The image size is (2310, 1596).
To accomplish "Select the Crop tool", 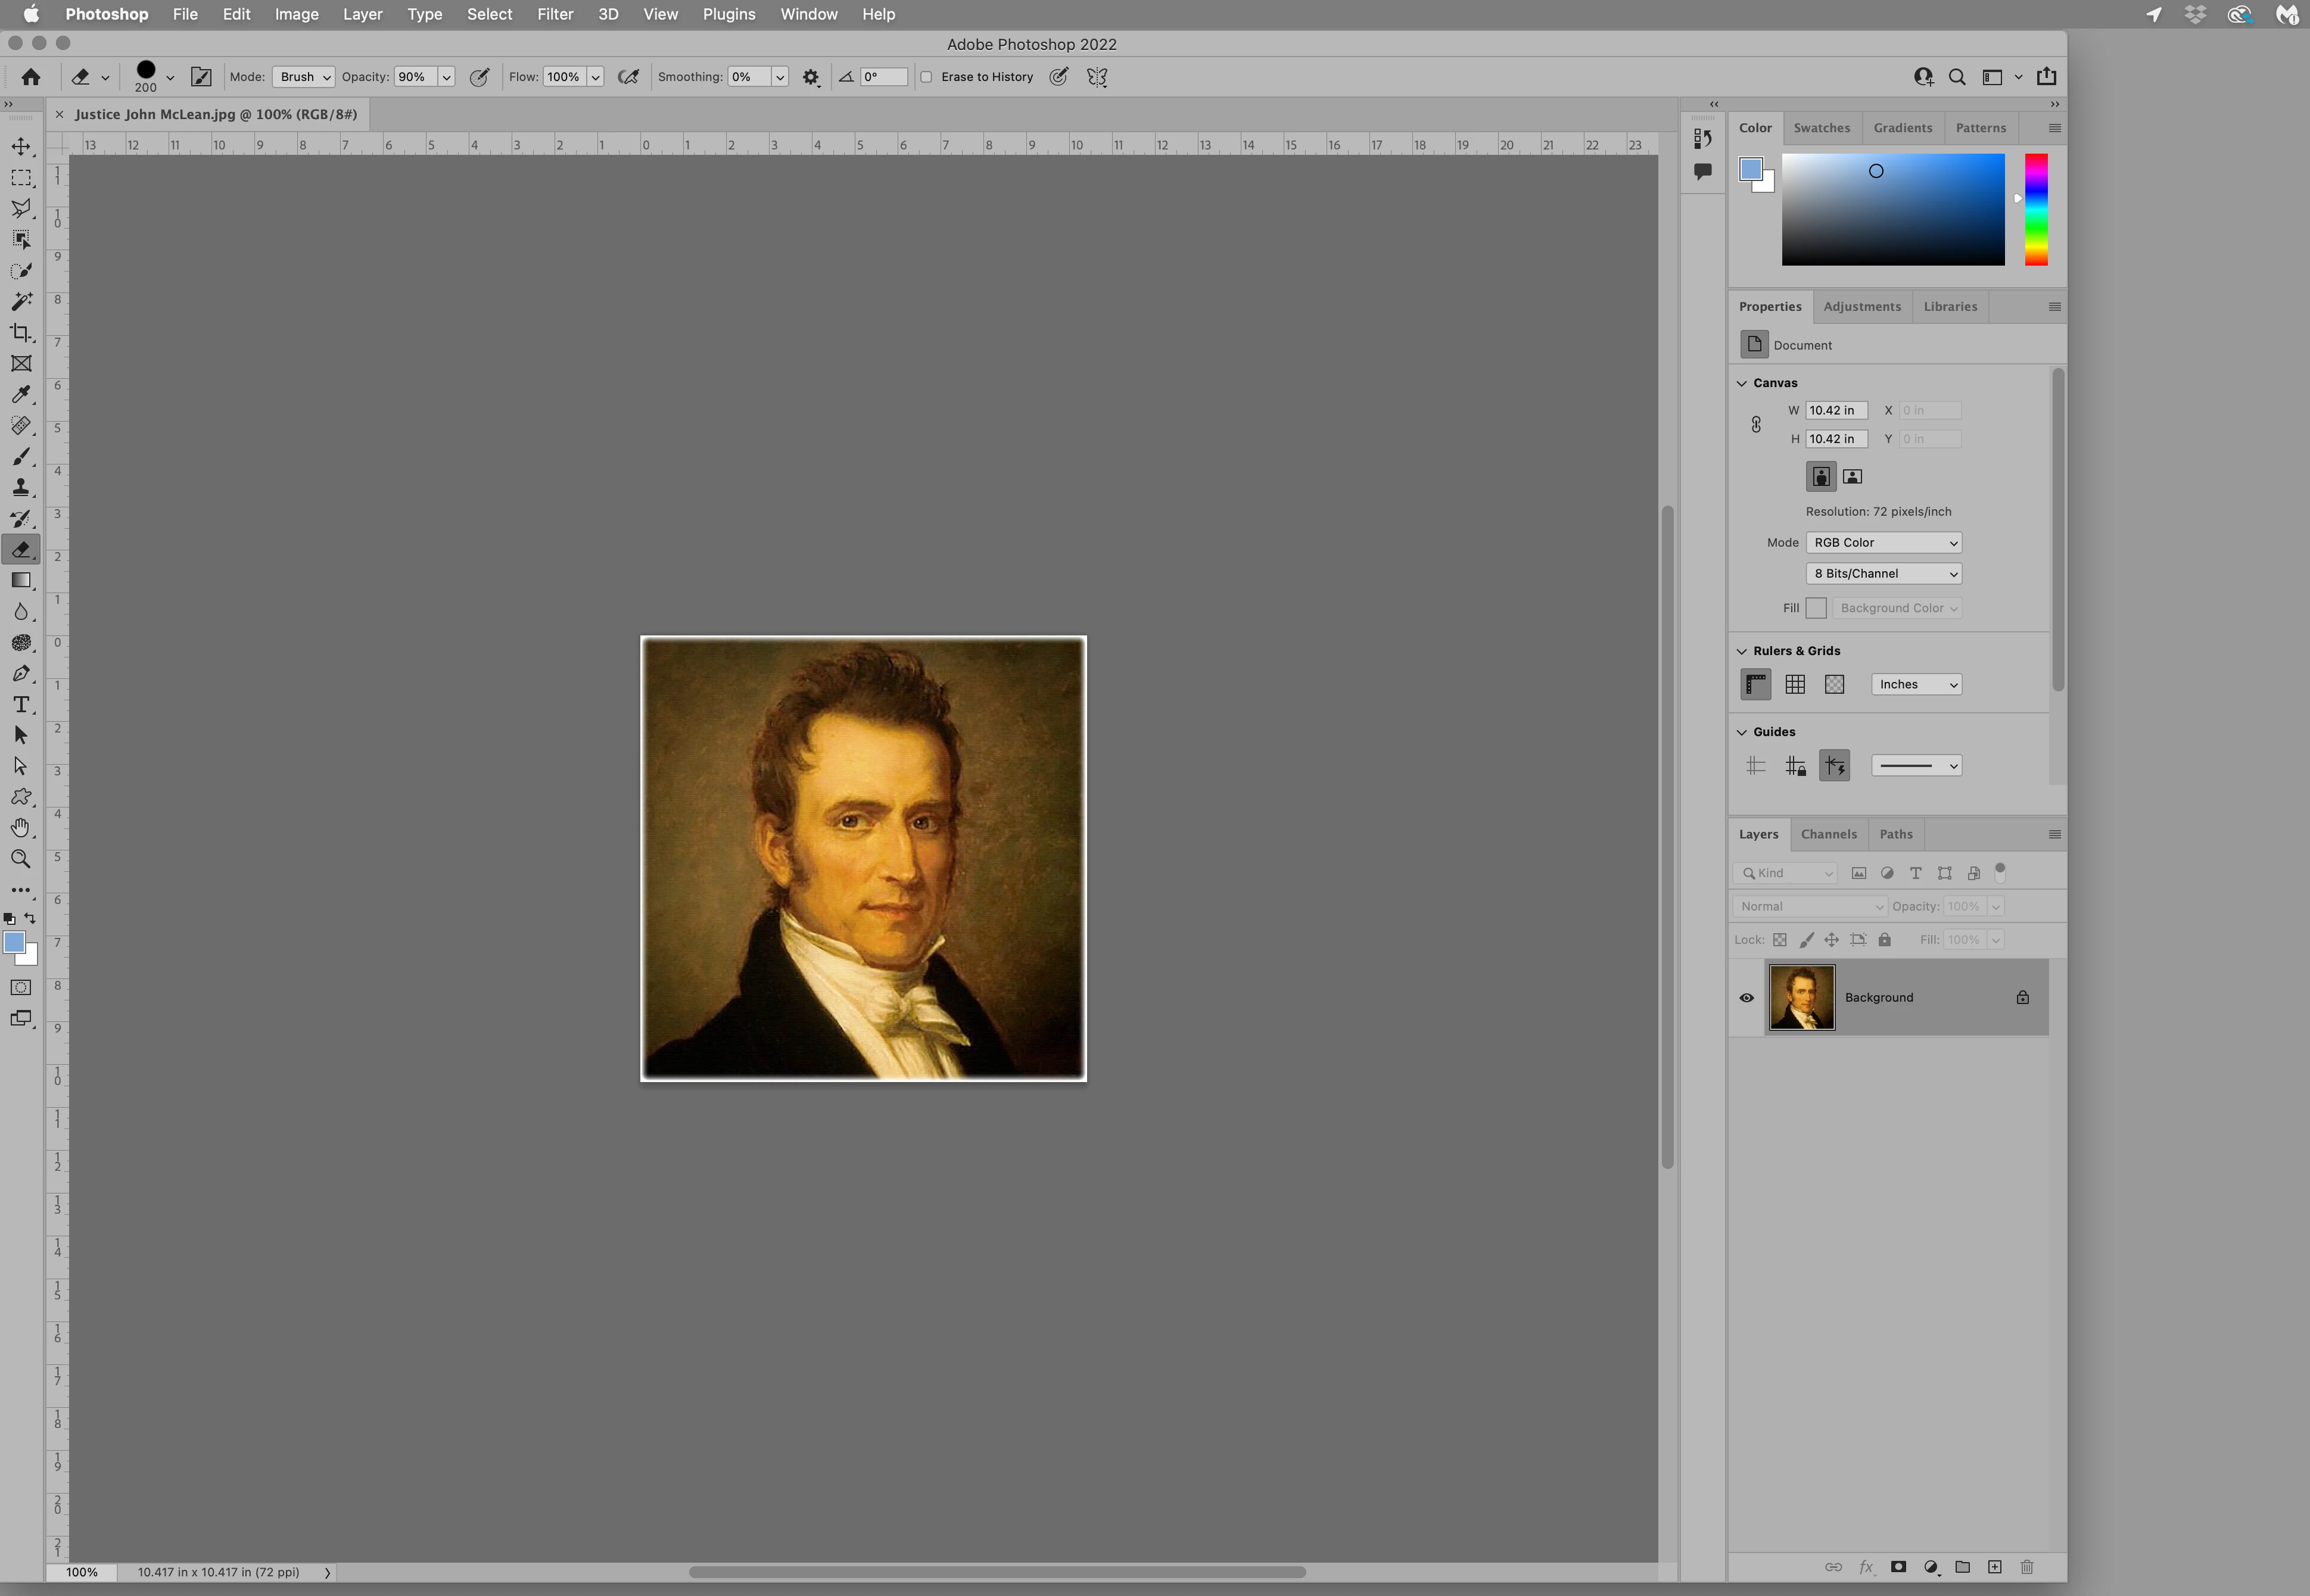I will [21, 333].
